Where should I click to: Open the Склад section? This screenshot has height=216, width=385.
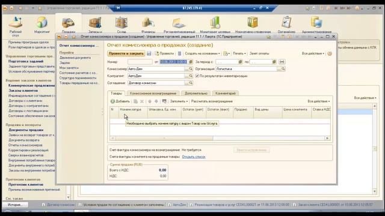(x=122, y=25)
